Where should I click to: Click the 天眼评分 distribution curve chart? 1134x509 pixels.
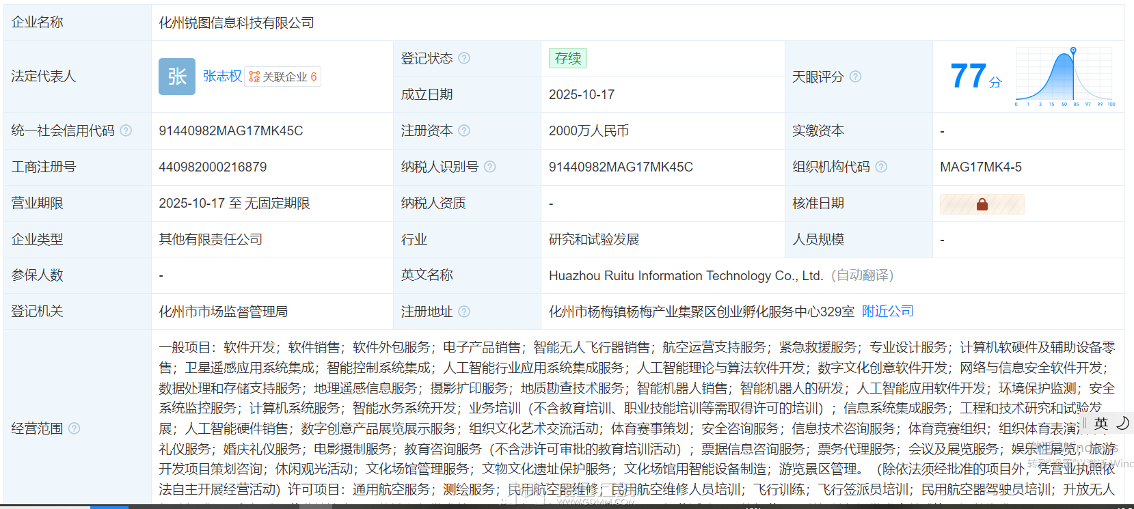click(x=1064, y=77)
